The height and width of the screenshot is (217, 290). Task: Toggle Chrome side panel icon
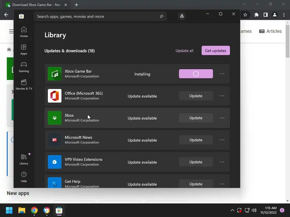(266, 15)
